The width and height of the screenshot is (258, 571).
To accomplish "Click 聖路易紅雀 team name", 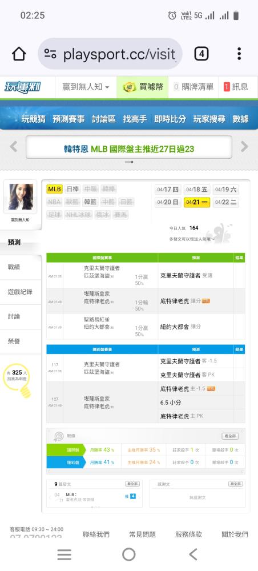I will pyautogui.click(x=97, y=319).
